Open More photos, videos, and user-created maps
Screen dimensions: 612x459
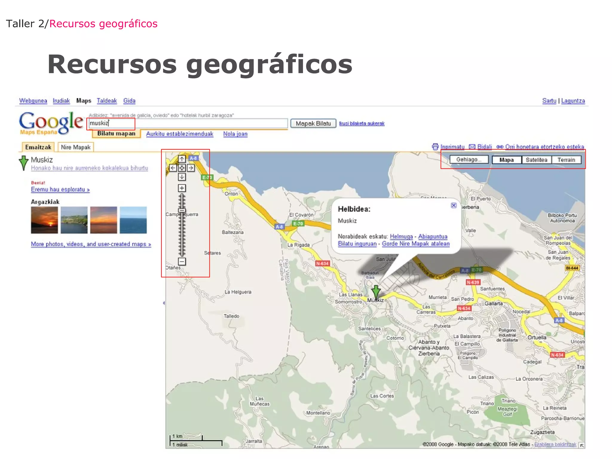[91, 244]
